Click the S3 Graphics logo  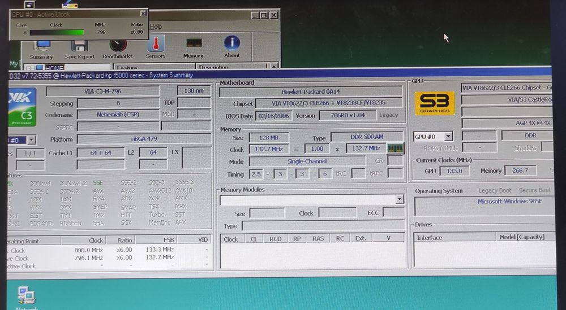coord(435,103)
